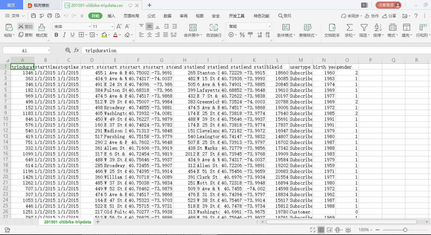
Task: Click the Merge and Center (合并居中) icon
Action: (x=193, y=27)
